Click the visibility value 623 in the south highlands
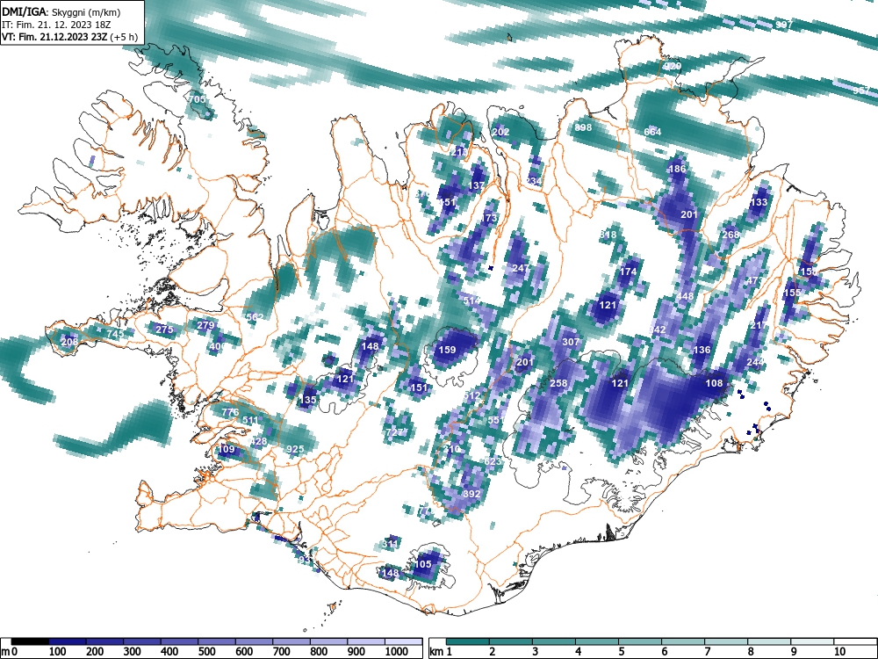Viewport: 878px width, 659px height. (493, 461)
